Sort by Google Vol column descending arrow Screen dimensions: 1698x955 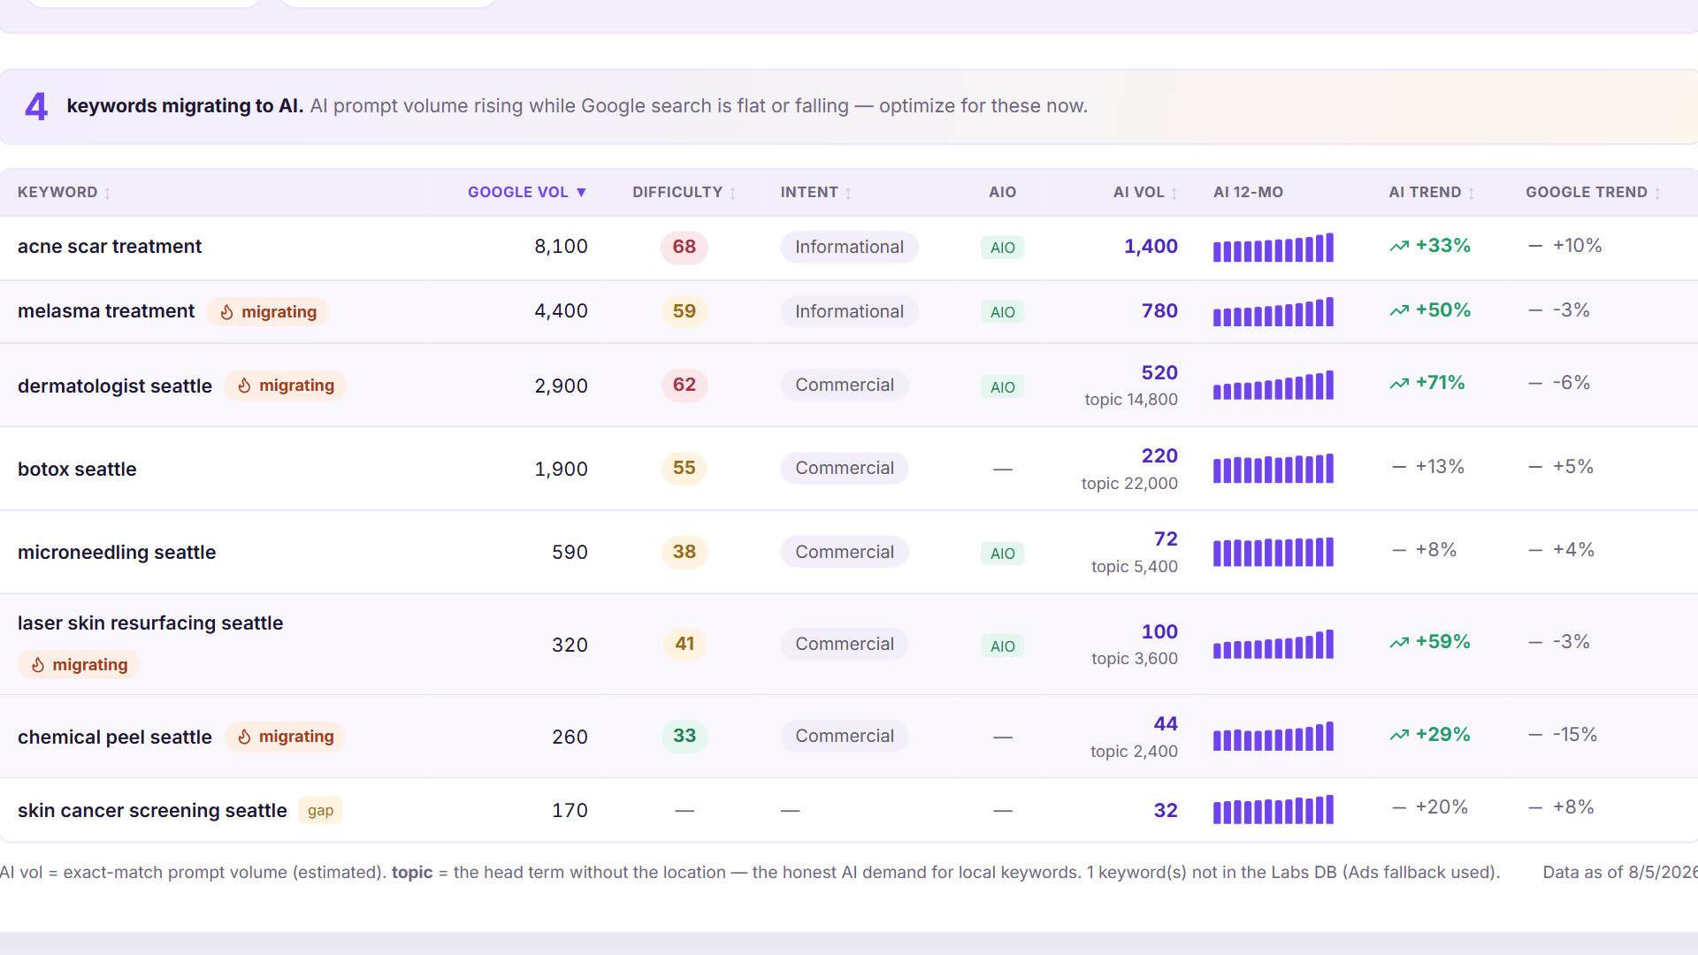(581, 193)
